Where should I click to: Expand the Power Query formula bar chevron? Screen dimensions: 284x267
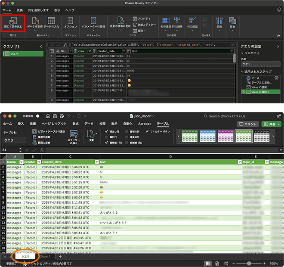(x=233, y=45)
